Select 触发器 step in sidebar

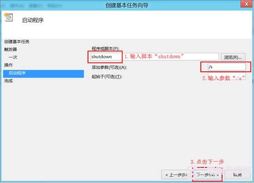[x=11, y=49]
